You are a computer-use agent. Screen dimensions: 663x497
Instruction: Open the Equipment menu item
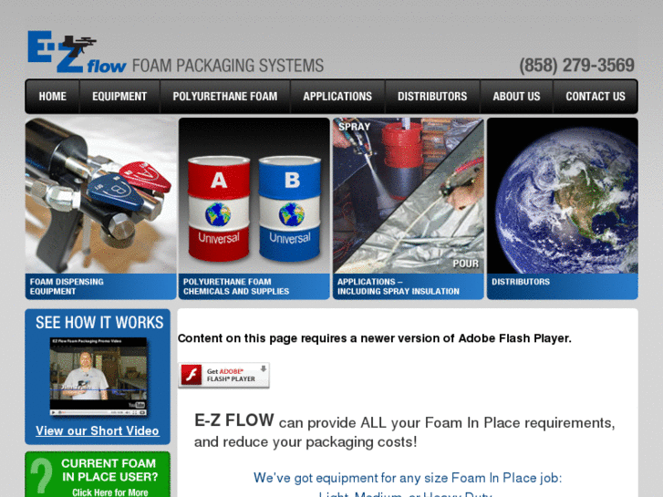[119, 97]
